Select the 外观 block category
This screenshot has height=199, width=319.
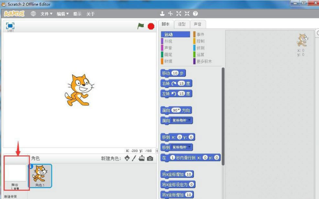[168, 41]
